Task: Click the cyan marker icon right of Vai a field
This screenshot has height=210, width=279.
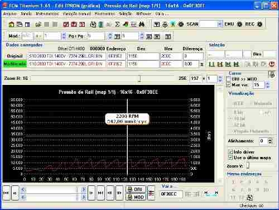Action: 211,194
